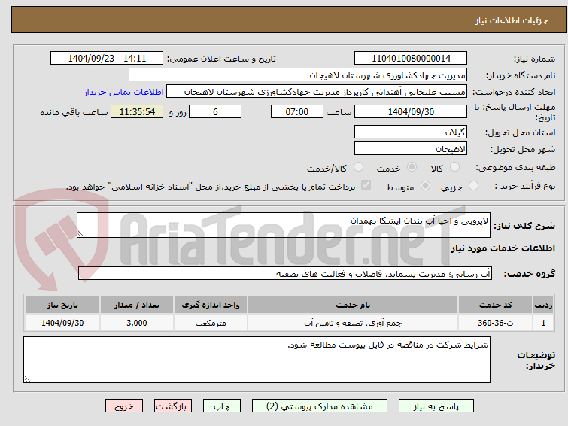Click row number cell 1

(x=543, y=323)
